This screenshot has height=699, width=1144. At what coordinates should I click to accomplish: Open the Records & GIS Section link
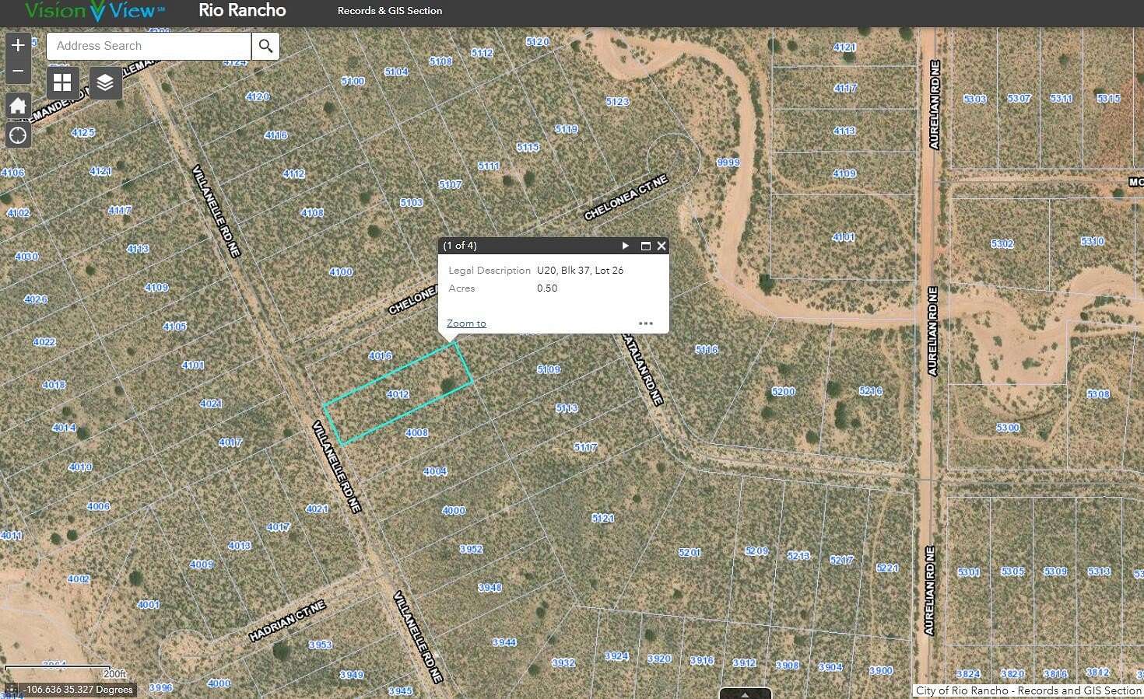coord(390,11)
